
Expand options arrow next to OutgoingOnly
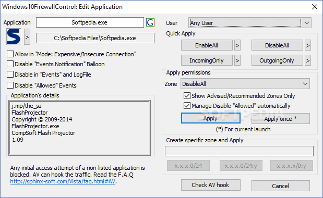[x=308, y=60]
